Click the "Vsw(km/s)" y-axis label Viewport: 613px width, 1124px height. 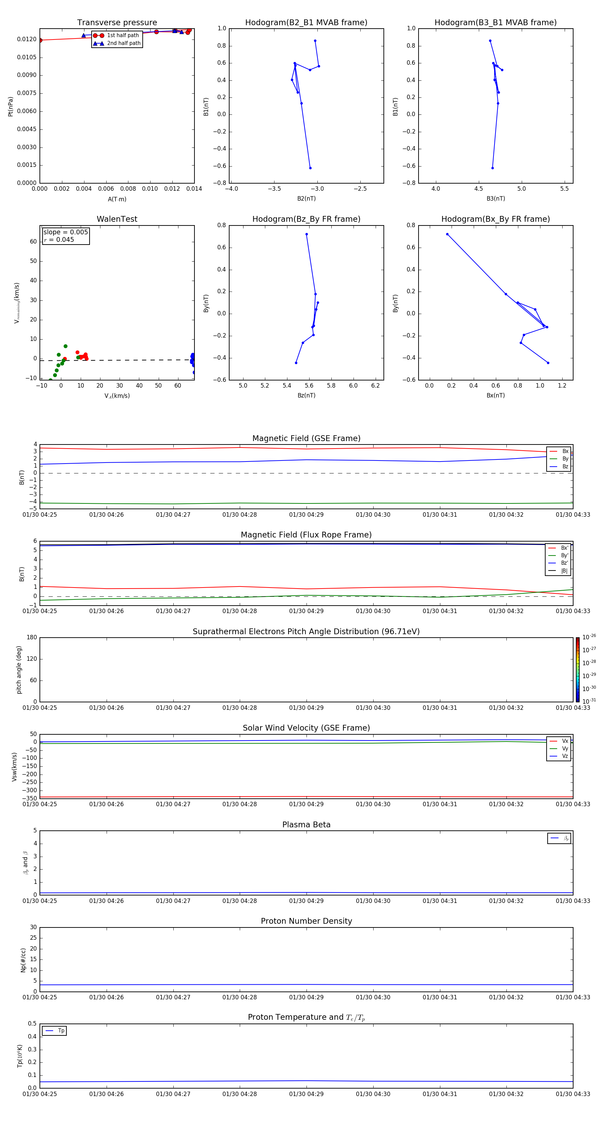point(14,767)
